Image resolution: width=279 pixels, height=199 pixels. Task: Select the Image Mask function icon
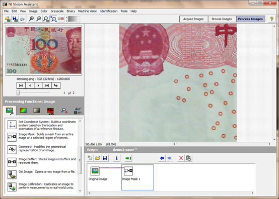[x=12, y=137]
